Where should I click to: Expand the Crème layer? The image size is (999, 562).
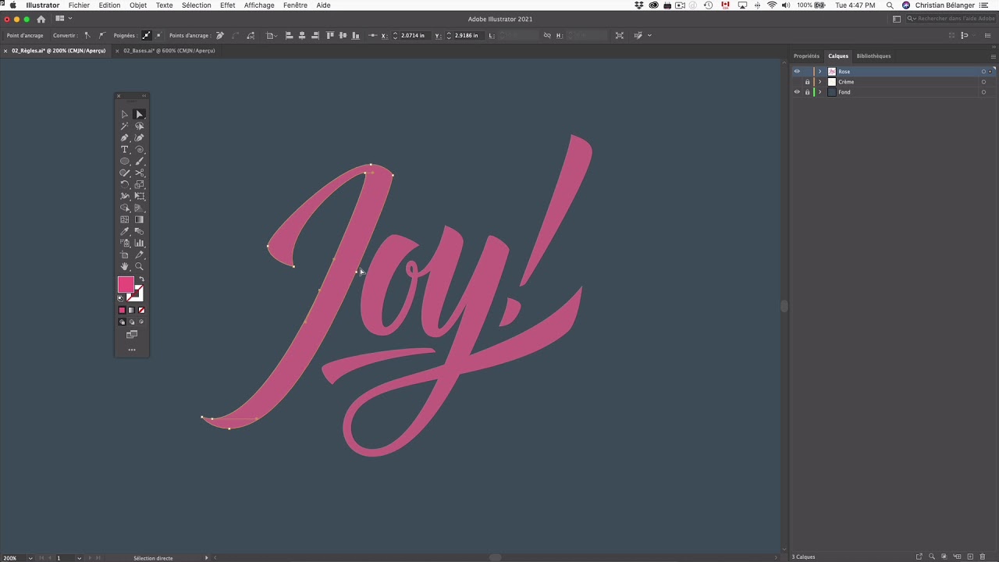819,82
